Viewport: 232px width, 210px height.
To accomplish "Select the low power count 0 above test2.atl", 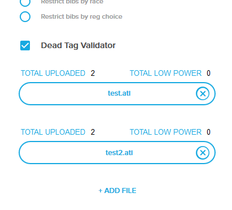I will [x=208, y=132].
